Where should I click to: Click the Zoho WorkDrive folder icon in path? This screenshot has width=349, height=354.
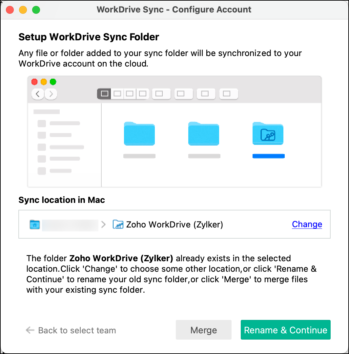[118, 225]
